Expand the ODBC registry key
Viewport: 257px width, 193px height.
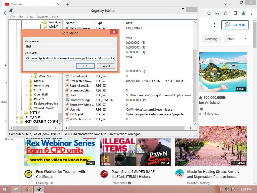click(26, 90)
